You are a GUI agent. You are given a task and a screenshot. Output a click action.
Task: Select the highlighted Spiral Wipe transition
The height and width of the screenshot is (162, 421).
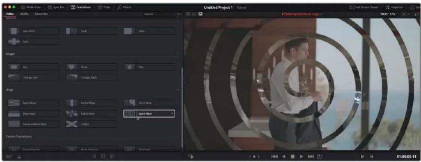pos(149,113)
